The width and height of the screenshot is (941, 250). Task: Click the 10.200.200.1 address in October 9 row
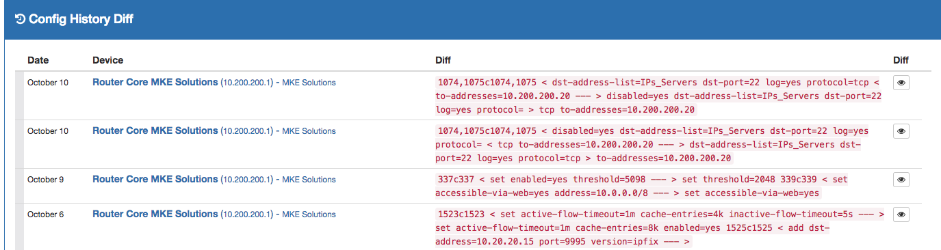coord(246,180)
